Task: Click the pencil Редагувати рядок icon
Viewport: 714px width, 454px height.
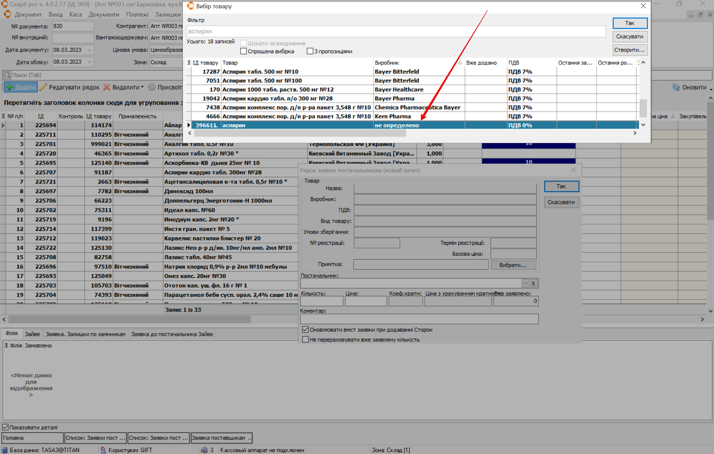Action: 43,87
